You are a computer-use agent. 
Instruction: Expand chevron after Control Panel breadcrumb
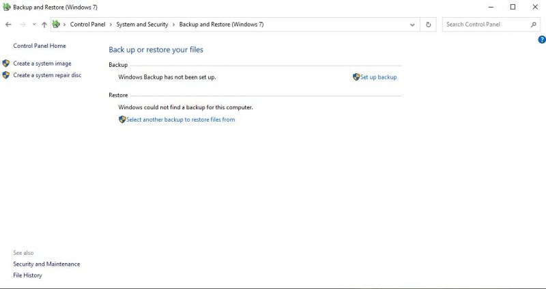pos(111,25)
